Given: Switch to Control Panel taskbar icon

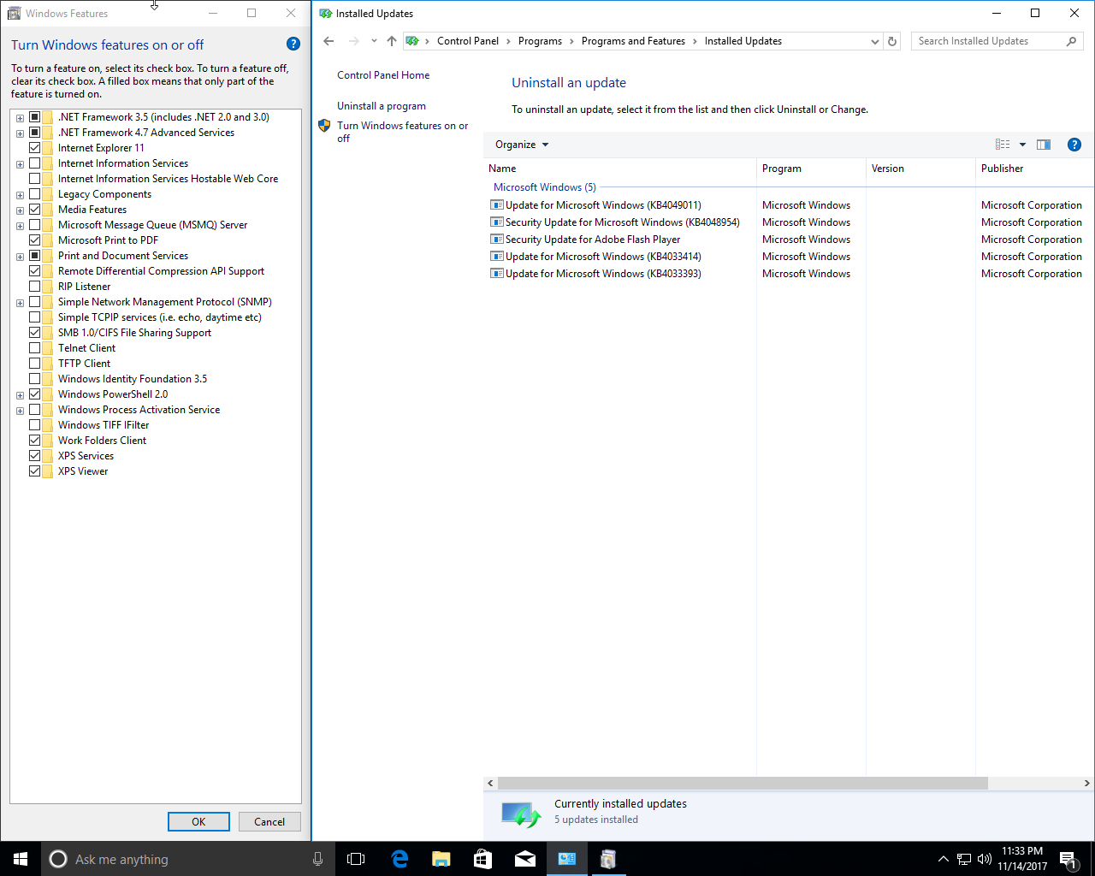Looking at the screenshot, I should tap(567, 859).
